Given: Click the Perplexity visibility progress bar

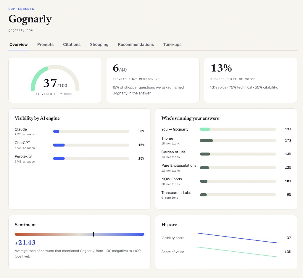Looking at the screenshot, I should 91,158.
